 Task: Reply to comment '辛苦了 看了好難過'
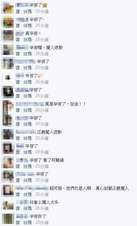click(27, 166)
